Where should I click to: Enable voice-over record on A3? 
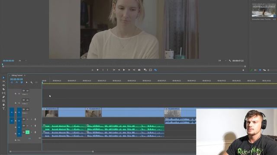tap(35, 132)
